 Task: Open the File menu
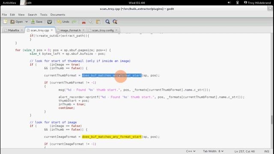coord(4,15)
